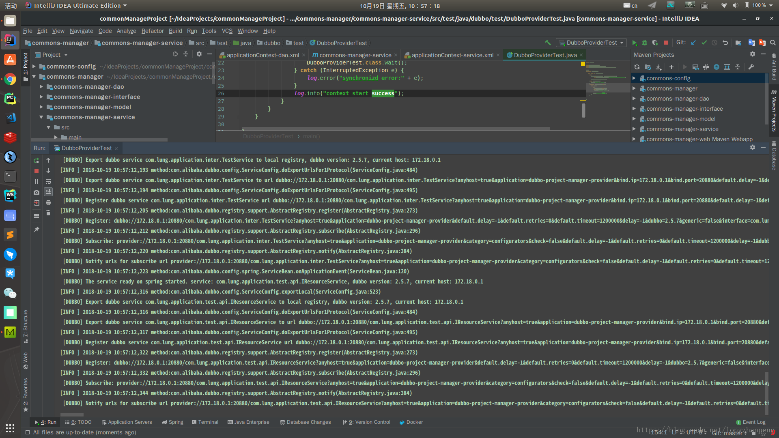The height and width of the screenshot is (438, 779).
Task: Switch to applicationContext-service.xml tab
Action: (452, 55)
